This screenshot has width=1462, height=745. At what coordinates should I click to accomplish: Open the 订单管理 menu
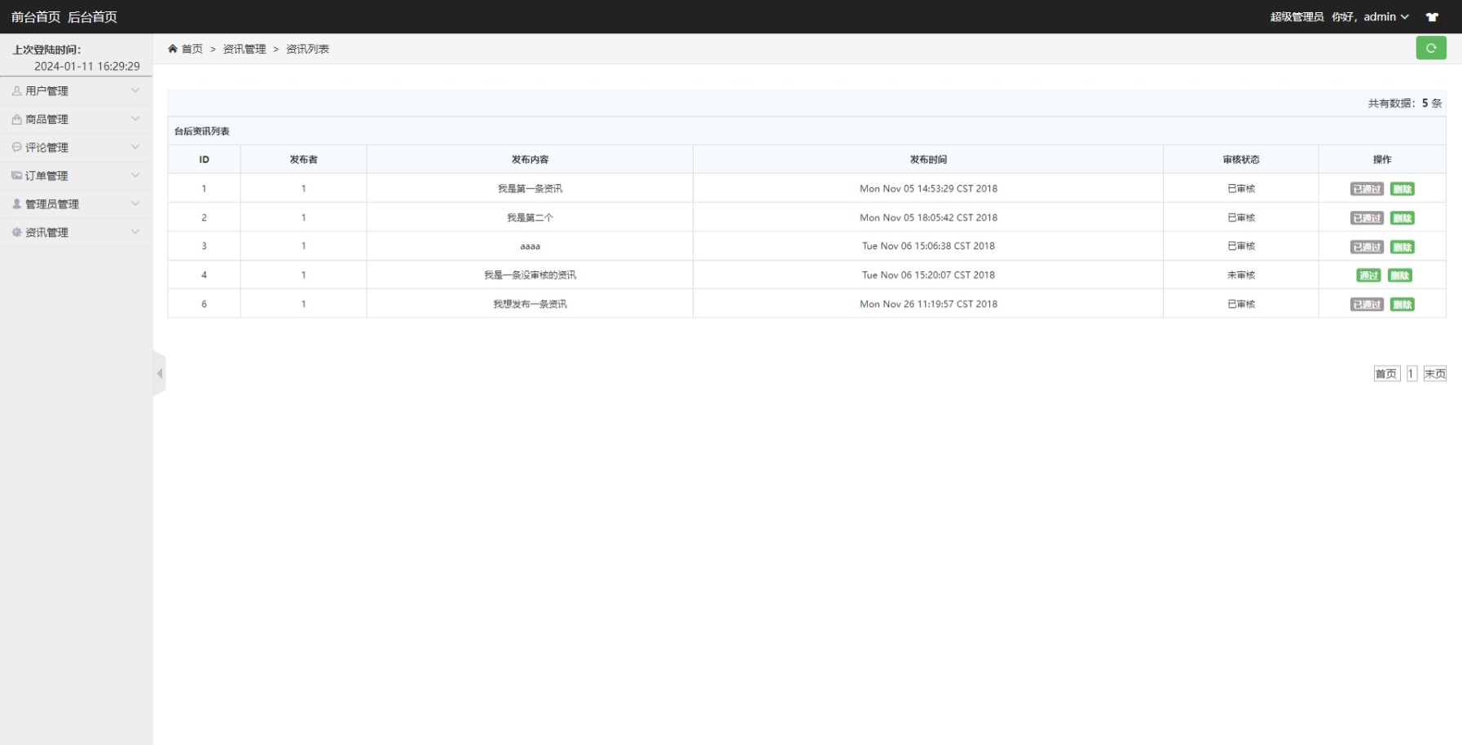(76, 176)
